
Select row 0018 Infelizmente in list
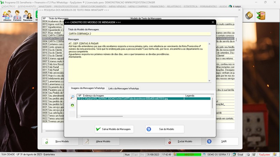(x=53, y=78)
